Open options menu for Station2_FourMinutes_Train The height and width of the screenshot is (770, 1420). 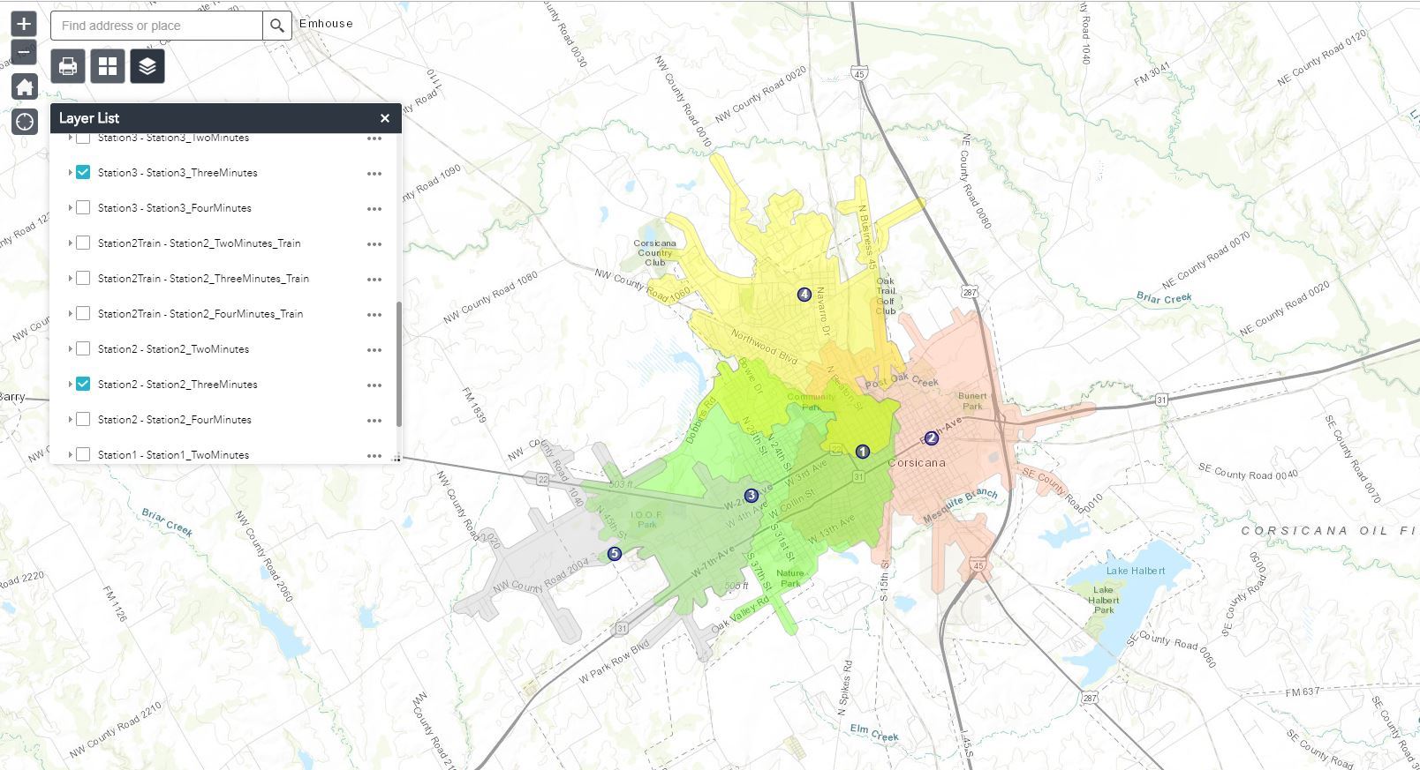[374, 315]
